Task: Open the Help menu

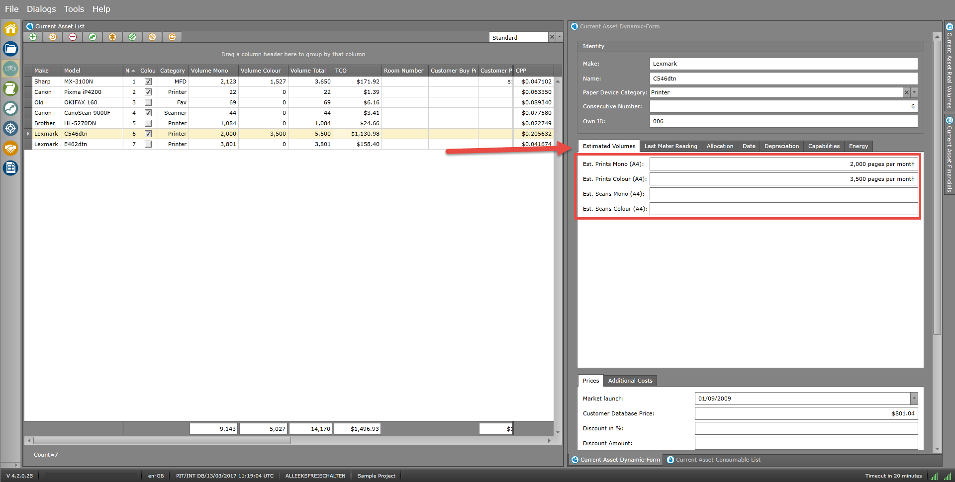Action: click(x=101, y=9)
